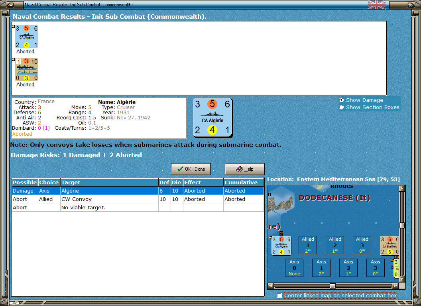Select CA Sheffield counter on the map
This screenshot has width=421, height=306.
pyautogui.click(x=390, y=245)
